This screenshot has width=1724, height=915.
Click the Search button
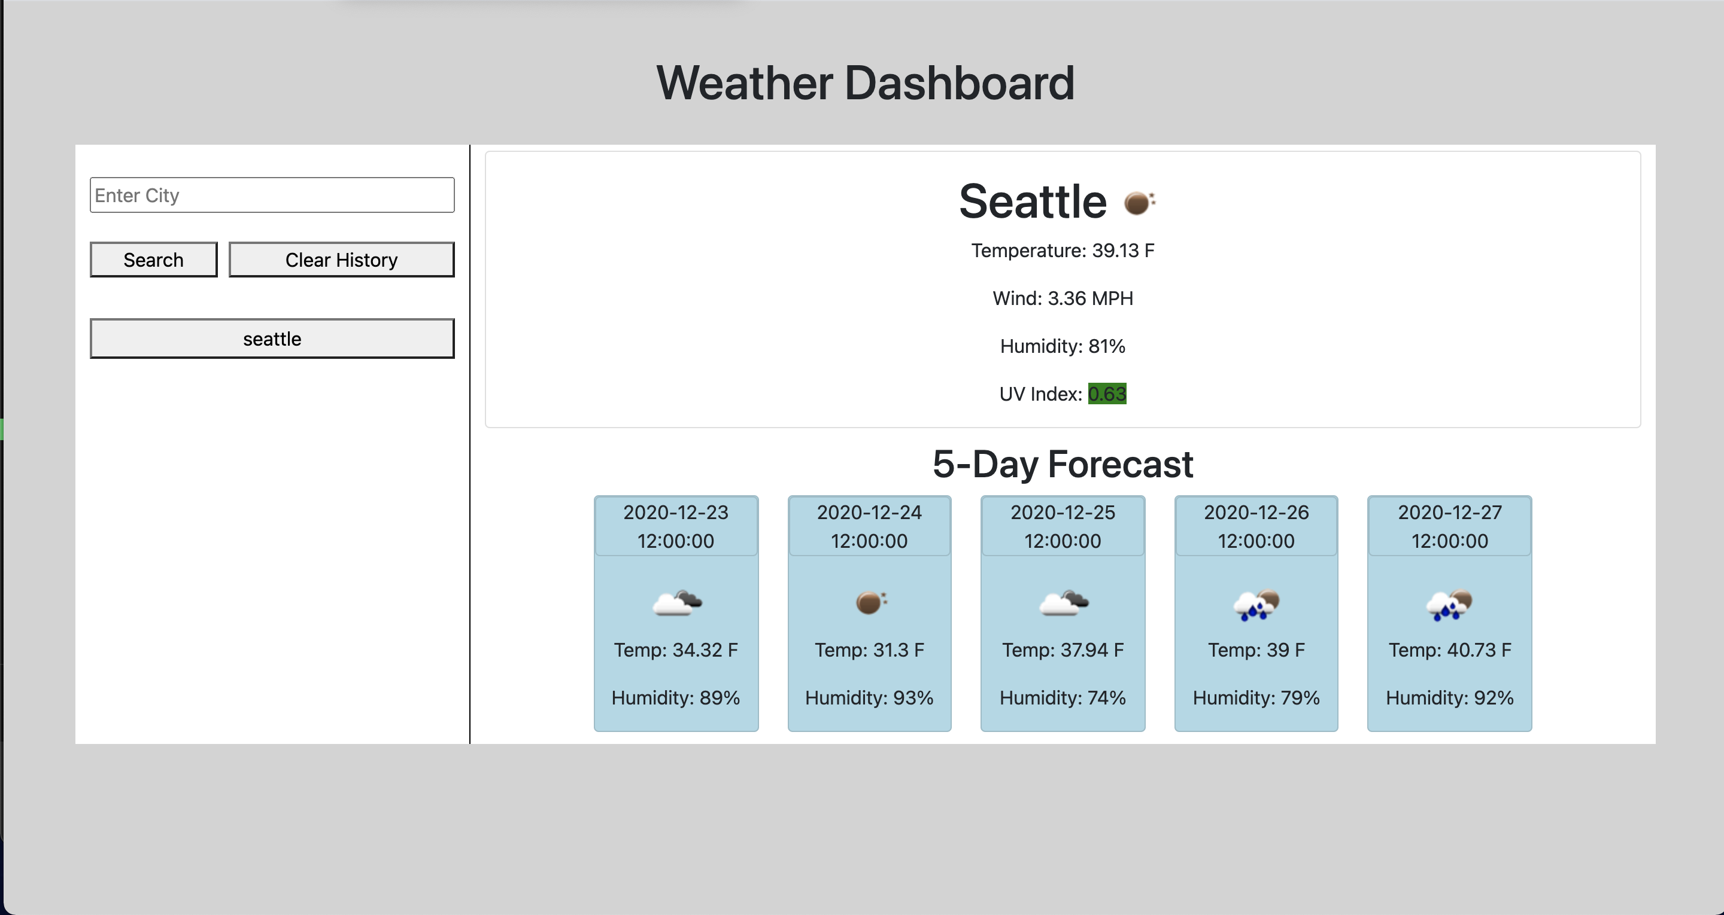154,260
